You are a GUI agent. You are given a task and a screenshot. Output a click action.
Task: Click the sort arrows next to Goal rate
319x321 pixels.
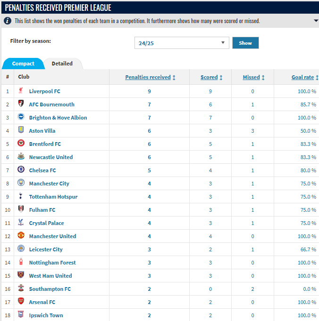pyautogui.click(x=317, y=77)
